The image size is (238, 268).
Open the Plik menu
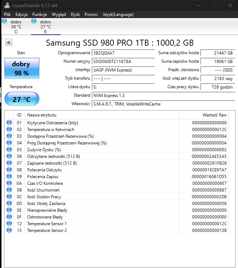tap(7, 15)
